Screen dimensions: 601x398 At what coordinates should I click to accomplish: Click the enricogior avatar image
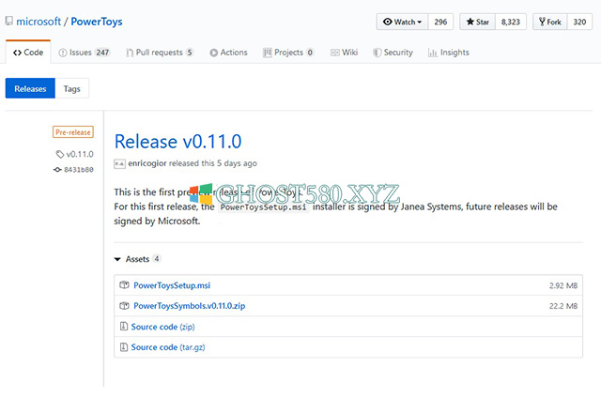[119, 164]
